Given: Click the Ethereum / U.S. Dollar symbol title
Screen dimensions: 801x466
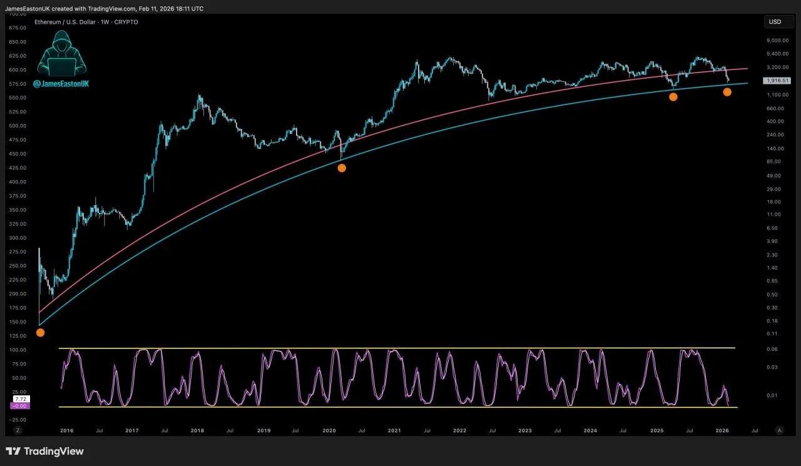Looking at the screenshot, I should click(x=86, y=22).
